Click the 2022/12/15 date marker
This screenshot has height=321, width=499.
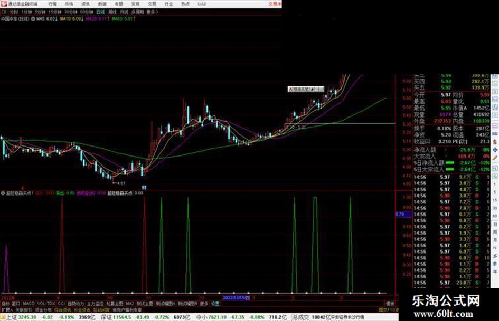[x=236, y=298]
